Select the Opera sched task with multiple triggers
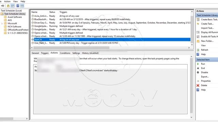 [x=111, y=33]
